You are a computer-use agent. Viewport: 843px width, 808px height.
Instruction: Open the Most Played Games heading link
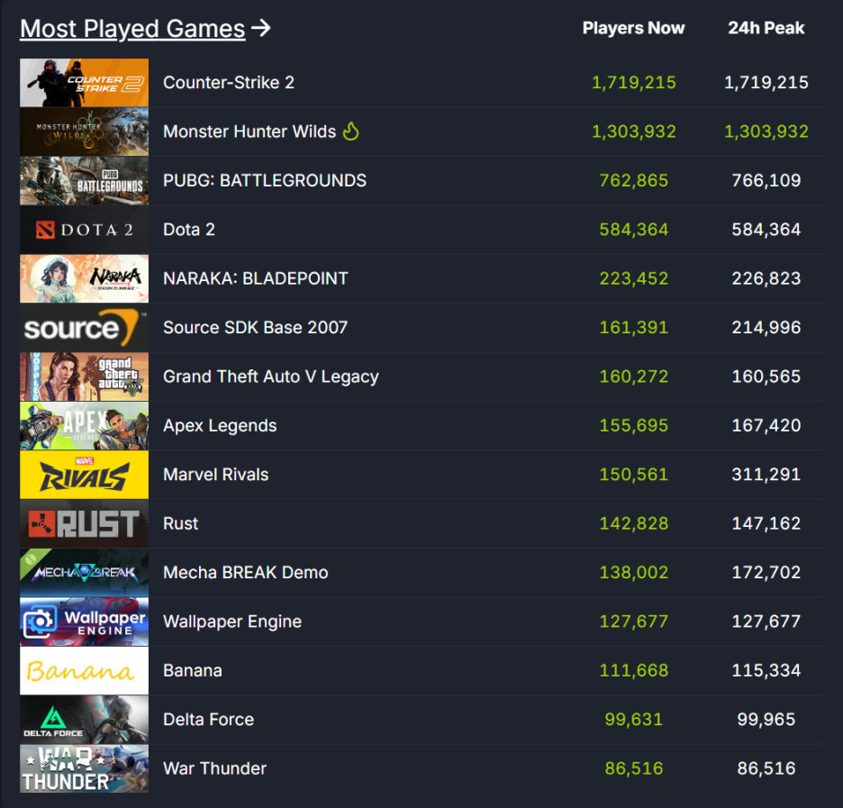click(132, 29)
